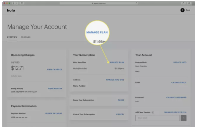Click the Safari forward arrow
Viewport: 198px width, 128px height.
tap(17, 3)
